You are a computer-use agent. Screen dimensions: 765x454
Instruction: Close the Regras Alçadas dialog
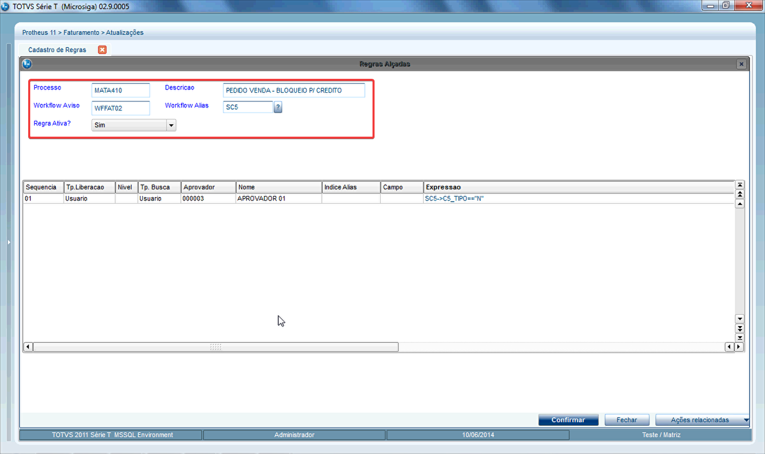tap(741, 64)
